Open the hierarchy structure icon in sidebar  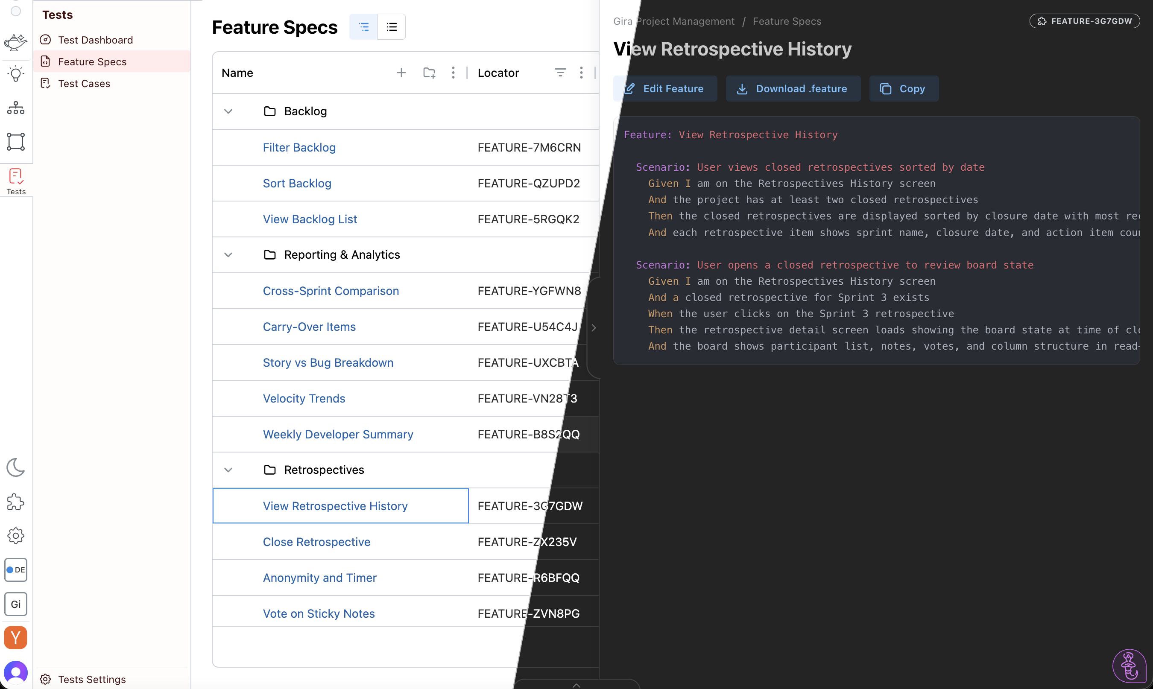click(16, 108)
